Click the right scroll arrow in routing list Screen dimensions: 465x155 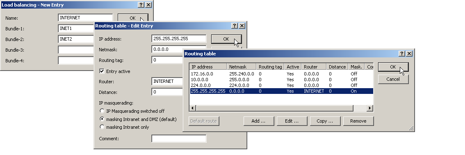pos(369,108)
